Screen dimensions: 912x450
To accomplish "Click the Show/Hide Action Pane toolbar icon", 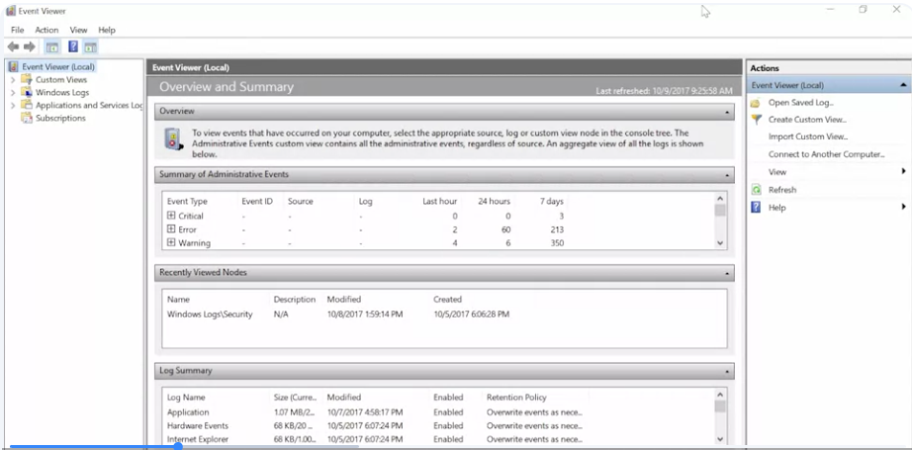I will pos(90,47).
